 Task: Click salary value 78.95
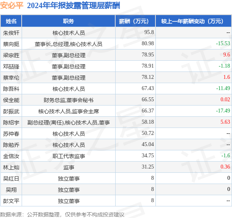click(148, 54)
